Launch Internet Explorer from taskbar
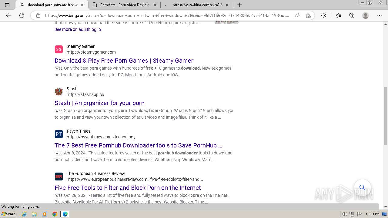The height and width of the screenshot is (218, 388). (24, 214)
